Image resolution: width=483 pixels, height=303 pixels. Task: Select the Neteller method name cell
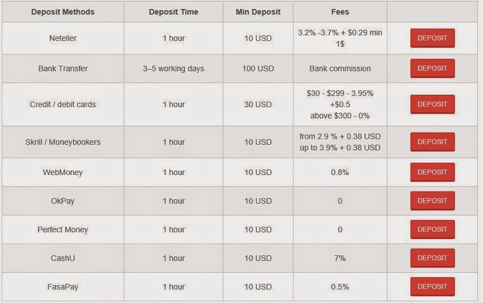pyautogui.click(x=63, y=38)
